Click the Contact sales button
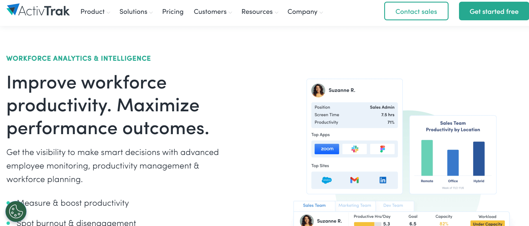Viewport: 529px width, 226px height. [x=416, y=11]
